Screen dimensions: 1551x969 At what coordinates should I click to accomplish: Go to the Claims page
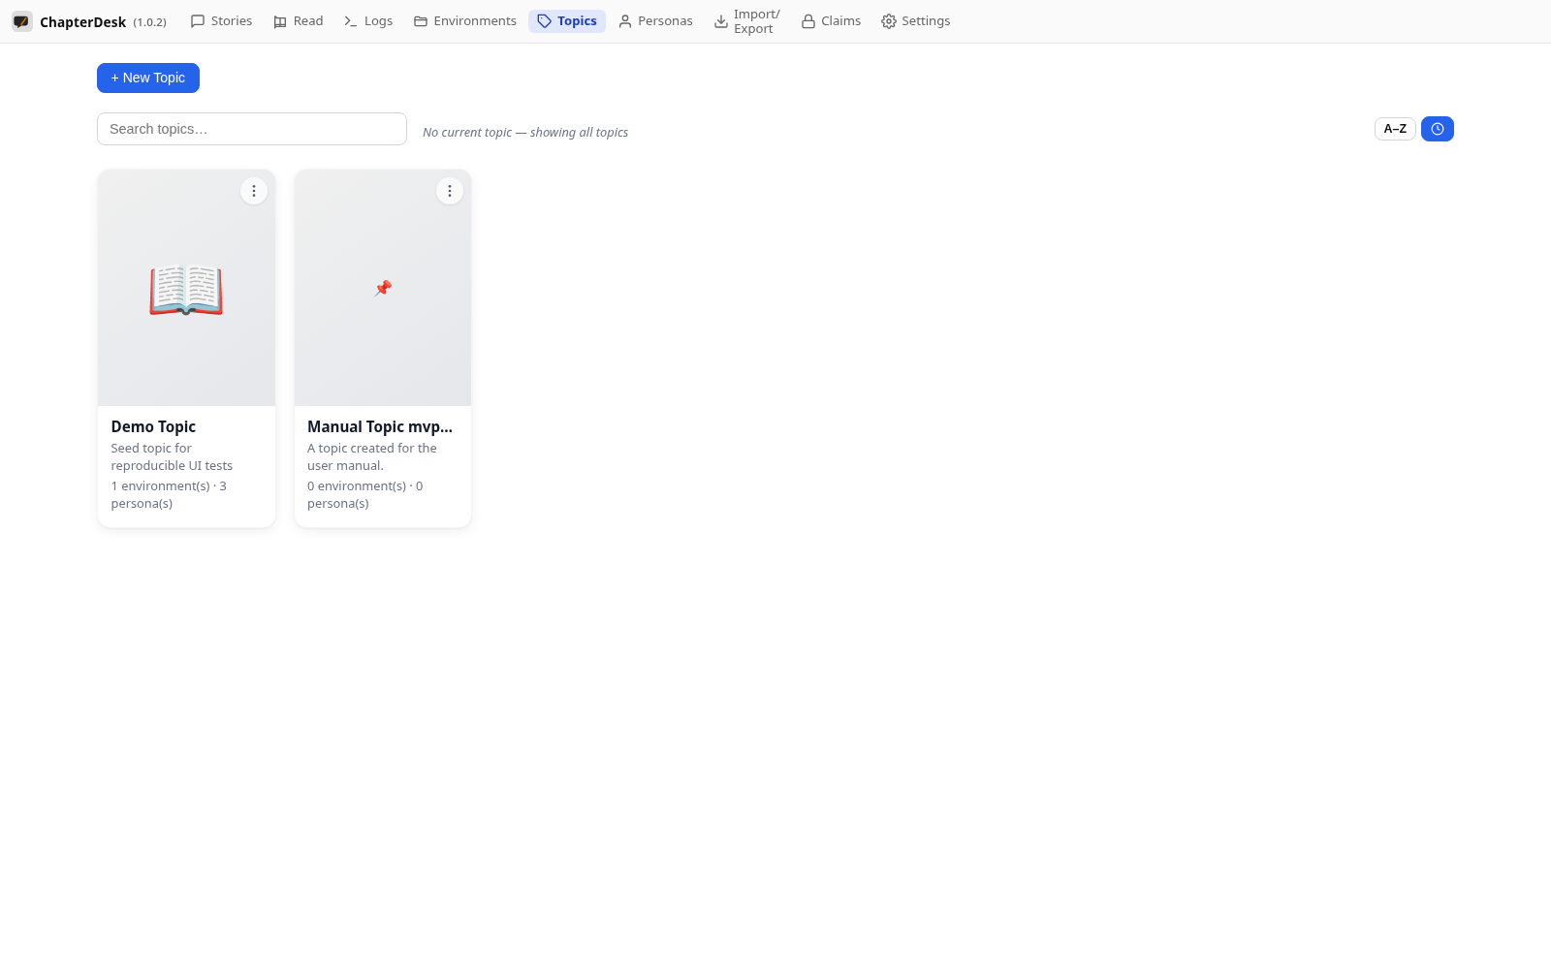coord(831,21)
